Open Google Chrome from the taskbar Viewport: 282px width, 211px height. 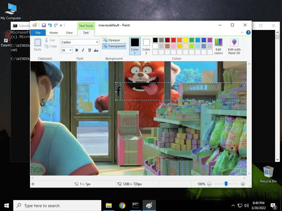(x=122, y=206)
